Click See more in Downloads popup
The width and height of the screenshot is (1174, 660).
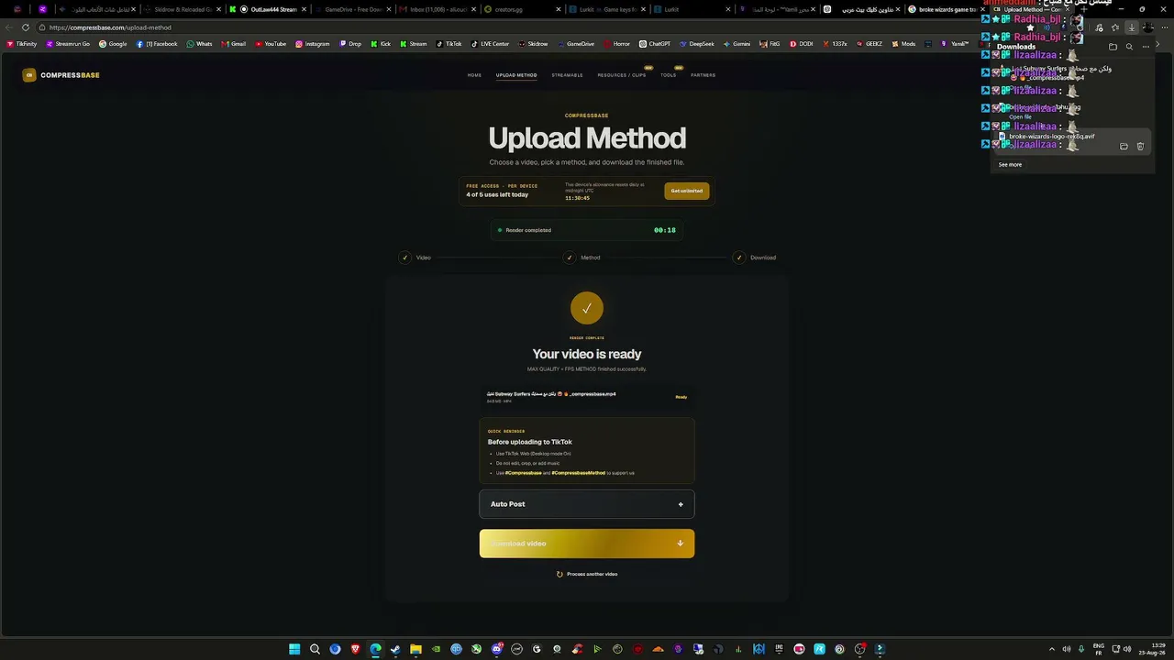pos(1010,165)
